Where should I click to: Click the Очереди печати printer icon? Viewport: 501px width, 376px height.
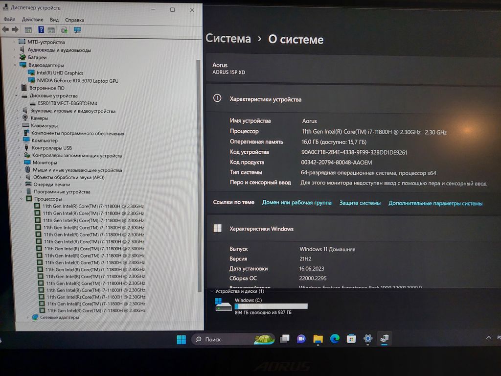tap(28, 184)
